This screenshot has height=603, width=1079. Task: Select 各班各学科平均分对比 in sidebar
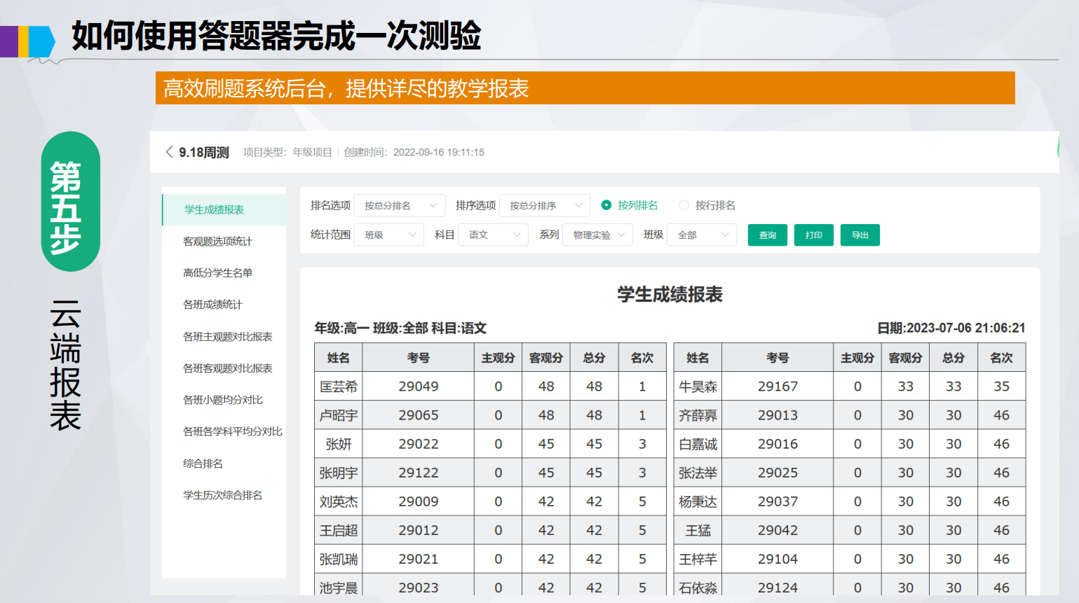tap(233, 431)
